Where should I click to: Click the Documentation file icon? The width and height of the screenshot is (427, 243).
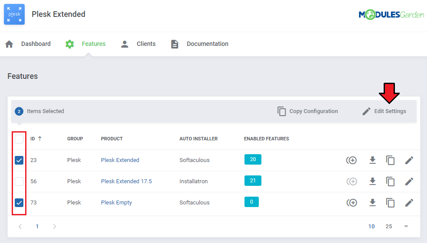pos(175,44)
